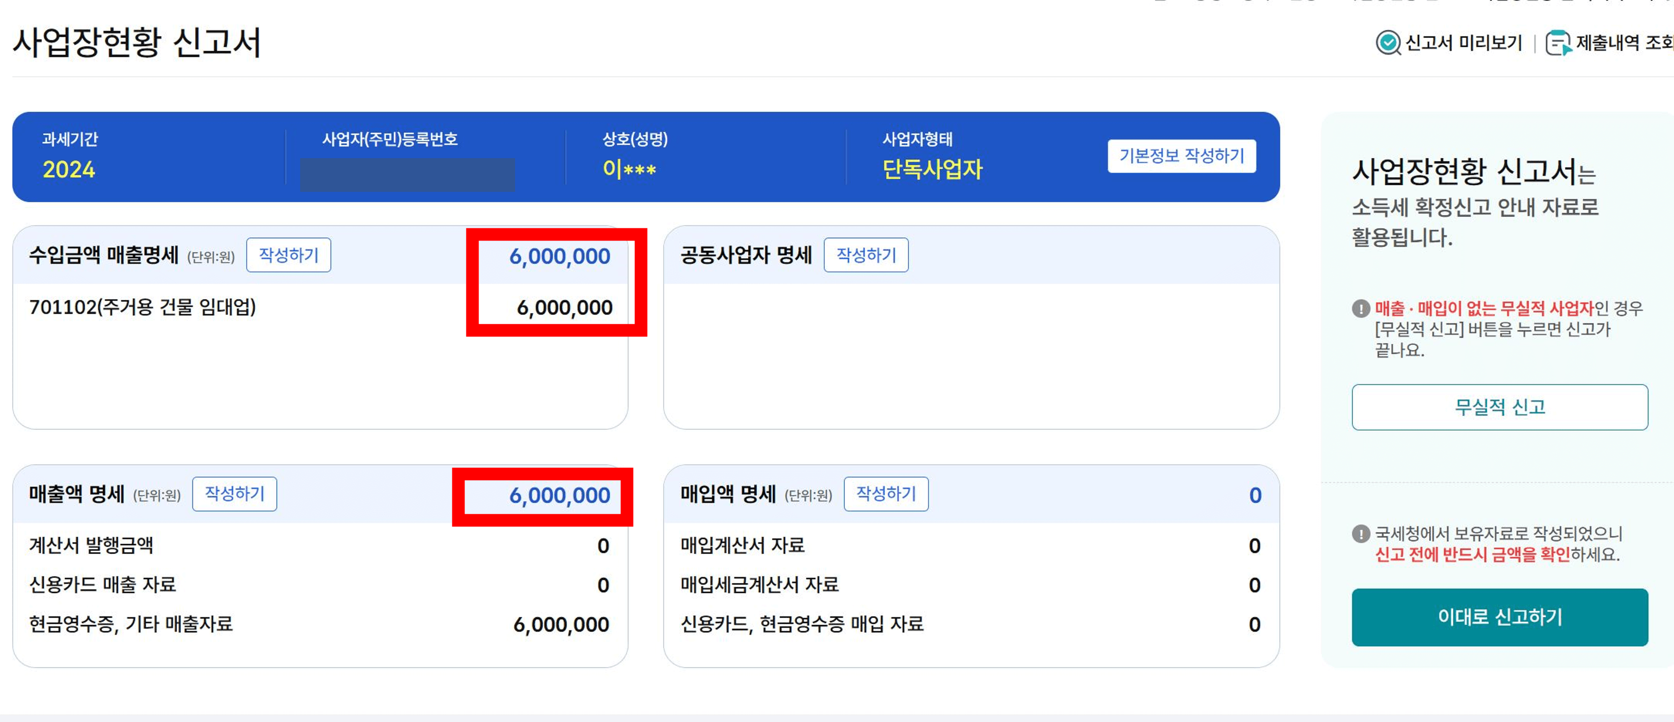Screen dimensions: 1674x722
Task: Click 작성하기 for 매입액 명세
Action: click(x=887, y=494)
